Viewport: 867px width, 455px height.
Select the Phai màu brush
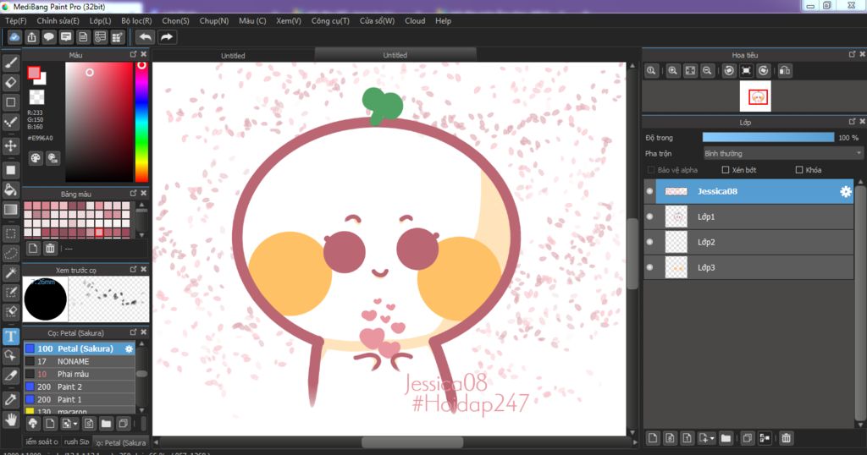(x=80, y=374)
